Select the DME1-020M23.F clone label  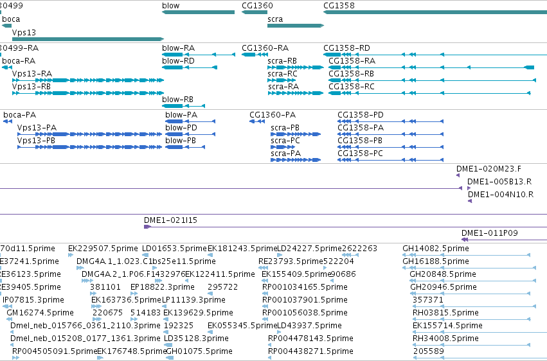489,169
